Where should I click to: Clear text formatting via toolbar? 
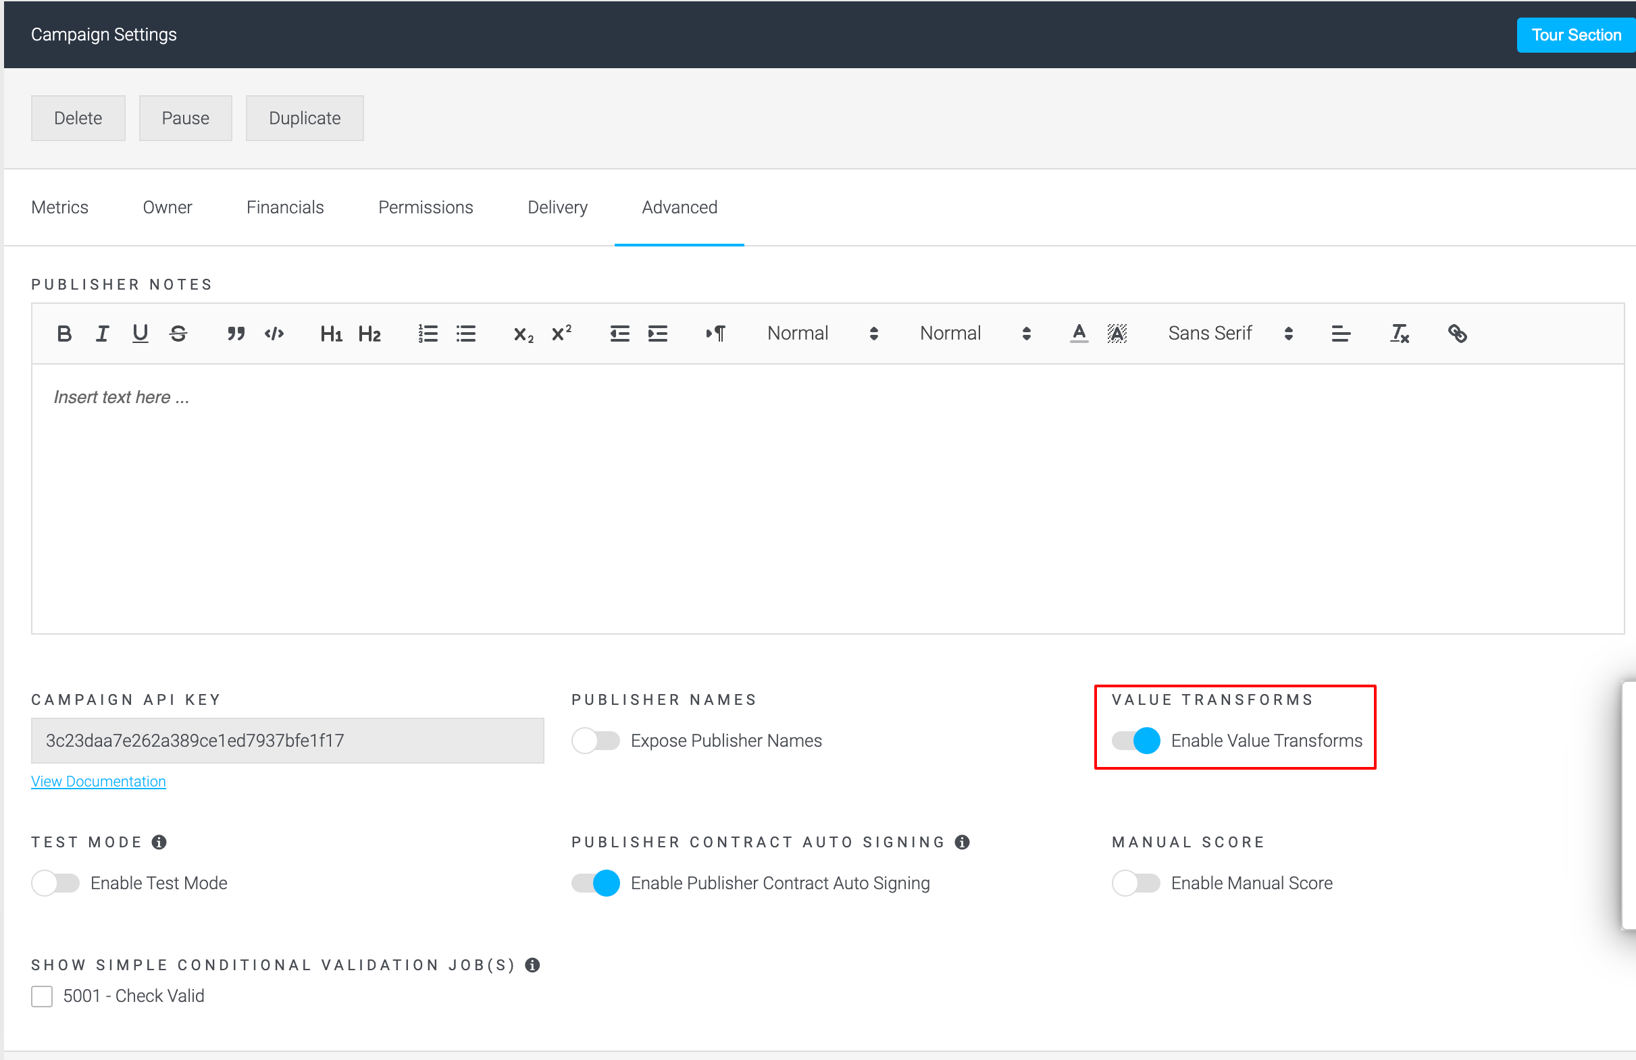click(1400, 334)
